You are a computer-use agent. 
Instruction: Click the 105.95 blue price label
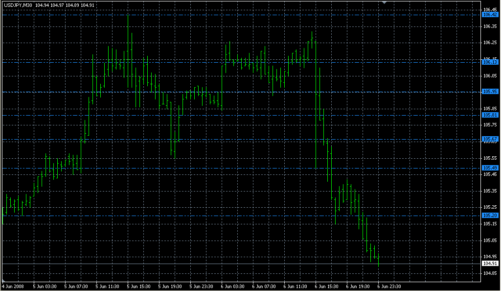[x=490, y=92]
